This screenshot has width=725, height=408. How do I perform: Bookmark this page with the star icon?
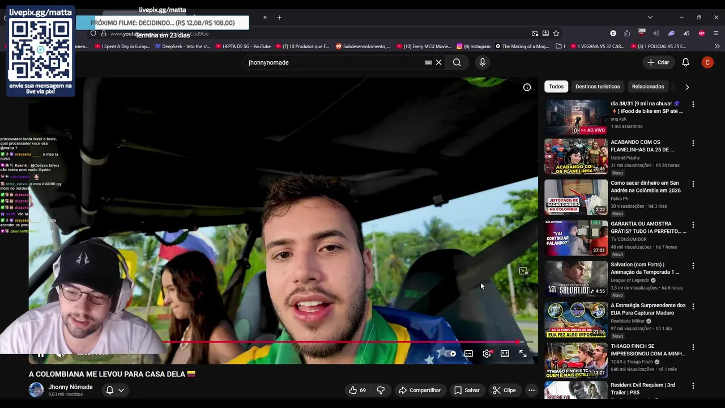556,33
